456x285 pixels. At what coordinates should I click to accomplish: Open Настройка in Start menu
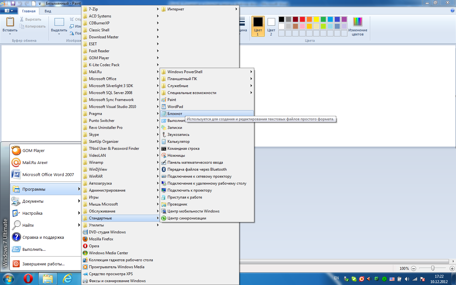[x=46, y=213]
